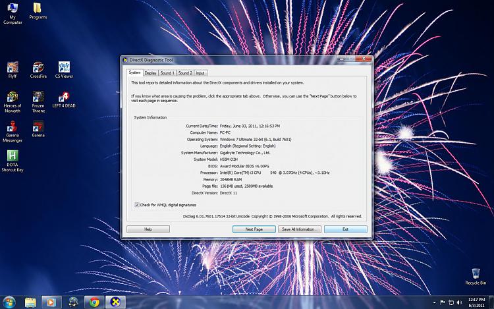Open Windows Explorer from the taskbar

click(30, 302)
